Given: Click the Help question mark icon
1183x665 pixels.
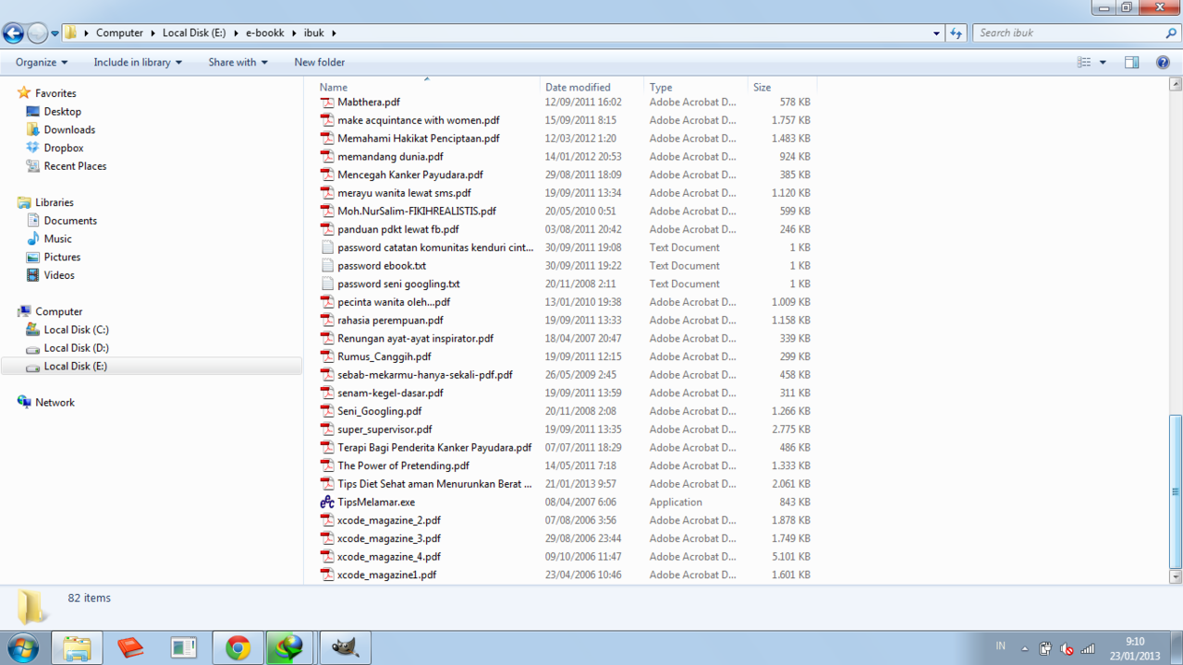Looking at the screenshot, I should 1163,63.
